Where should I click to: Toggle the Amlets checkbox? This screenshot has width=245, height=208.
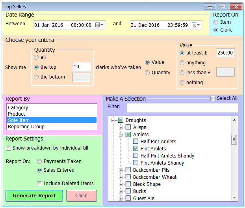[128, 135]
